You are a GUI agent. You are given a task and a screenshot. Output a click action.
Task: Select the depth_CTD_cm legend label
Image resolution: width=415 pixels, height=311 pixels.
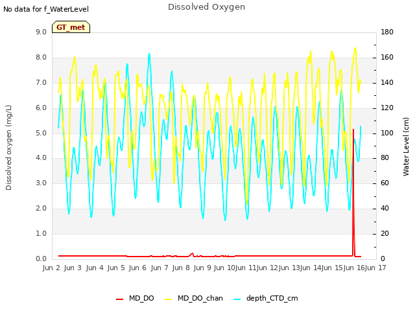(272, 298)
